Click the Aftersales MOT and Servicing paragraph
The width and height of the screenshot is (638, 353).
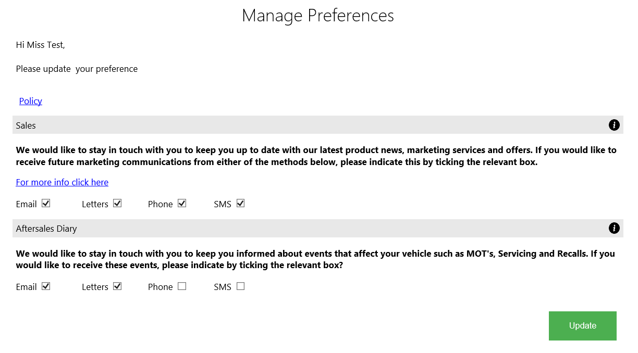pos(315,259)
